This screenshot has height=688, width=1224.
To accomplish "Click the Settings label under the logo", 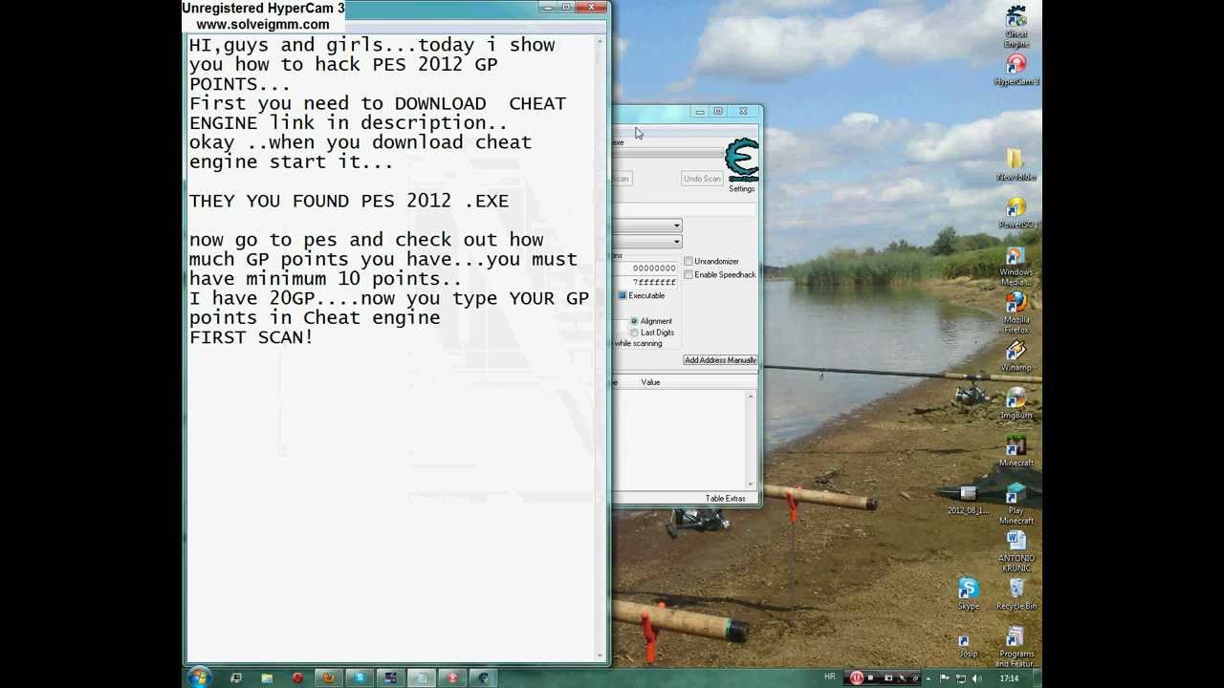I will tap(741, 189).
